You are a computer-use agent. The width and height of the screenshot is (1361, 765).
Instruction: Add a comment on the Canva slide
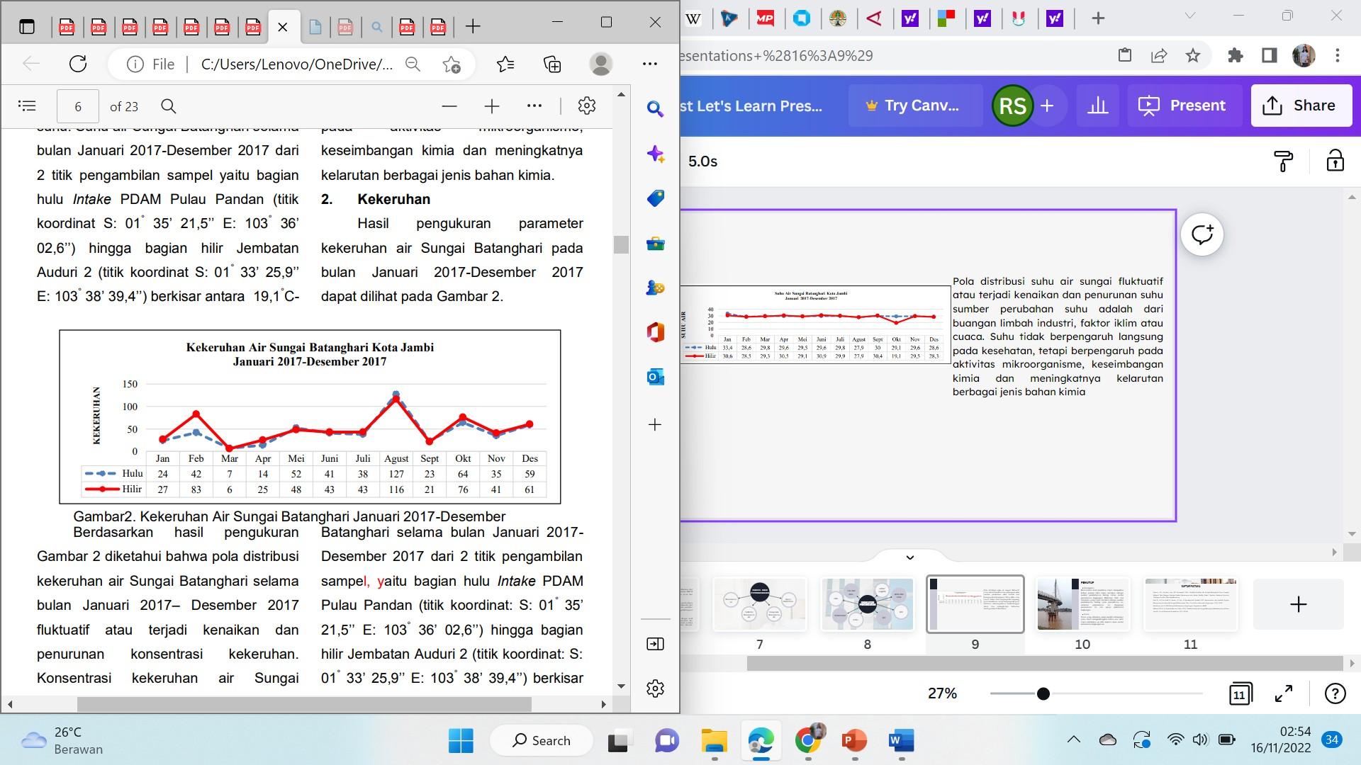(1202, 234)
